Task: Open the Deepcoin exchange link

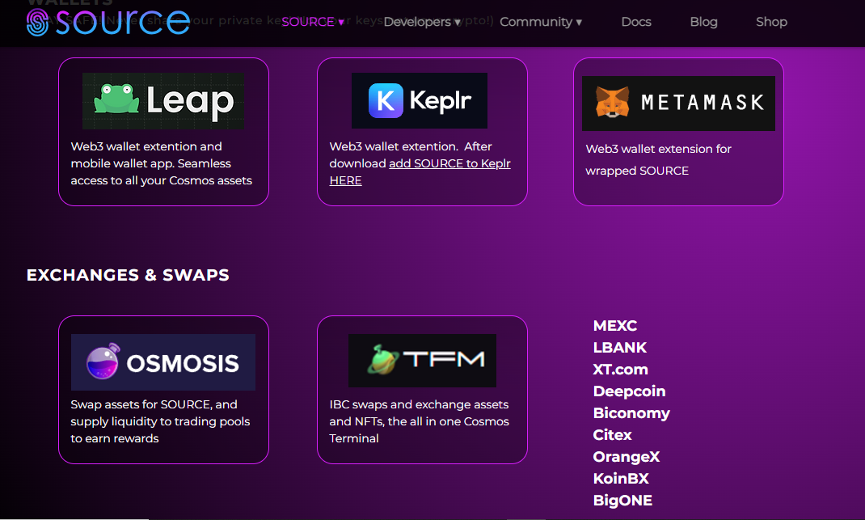Action: pyautogui.click(x=630, y=391)
